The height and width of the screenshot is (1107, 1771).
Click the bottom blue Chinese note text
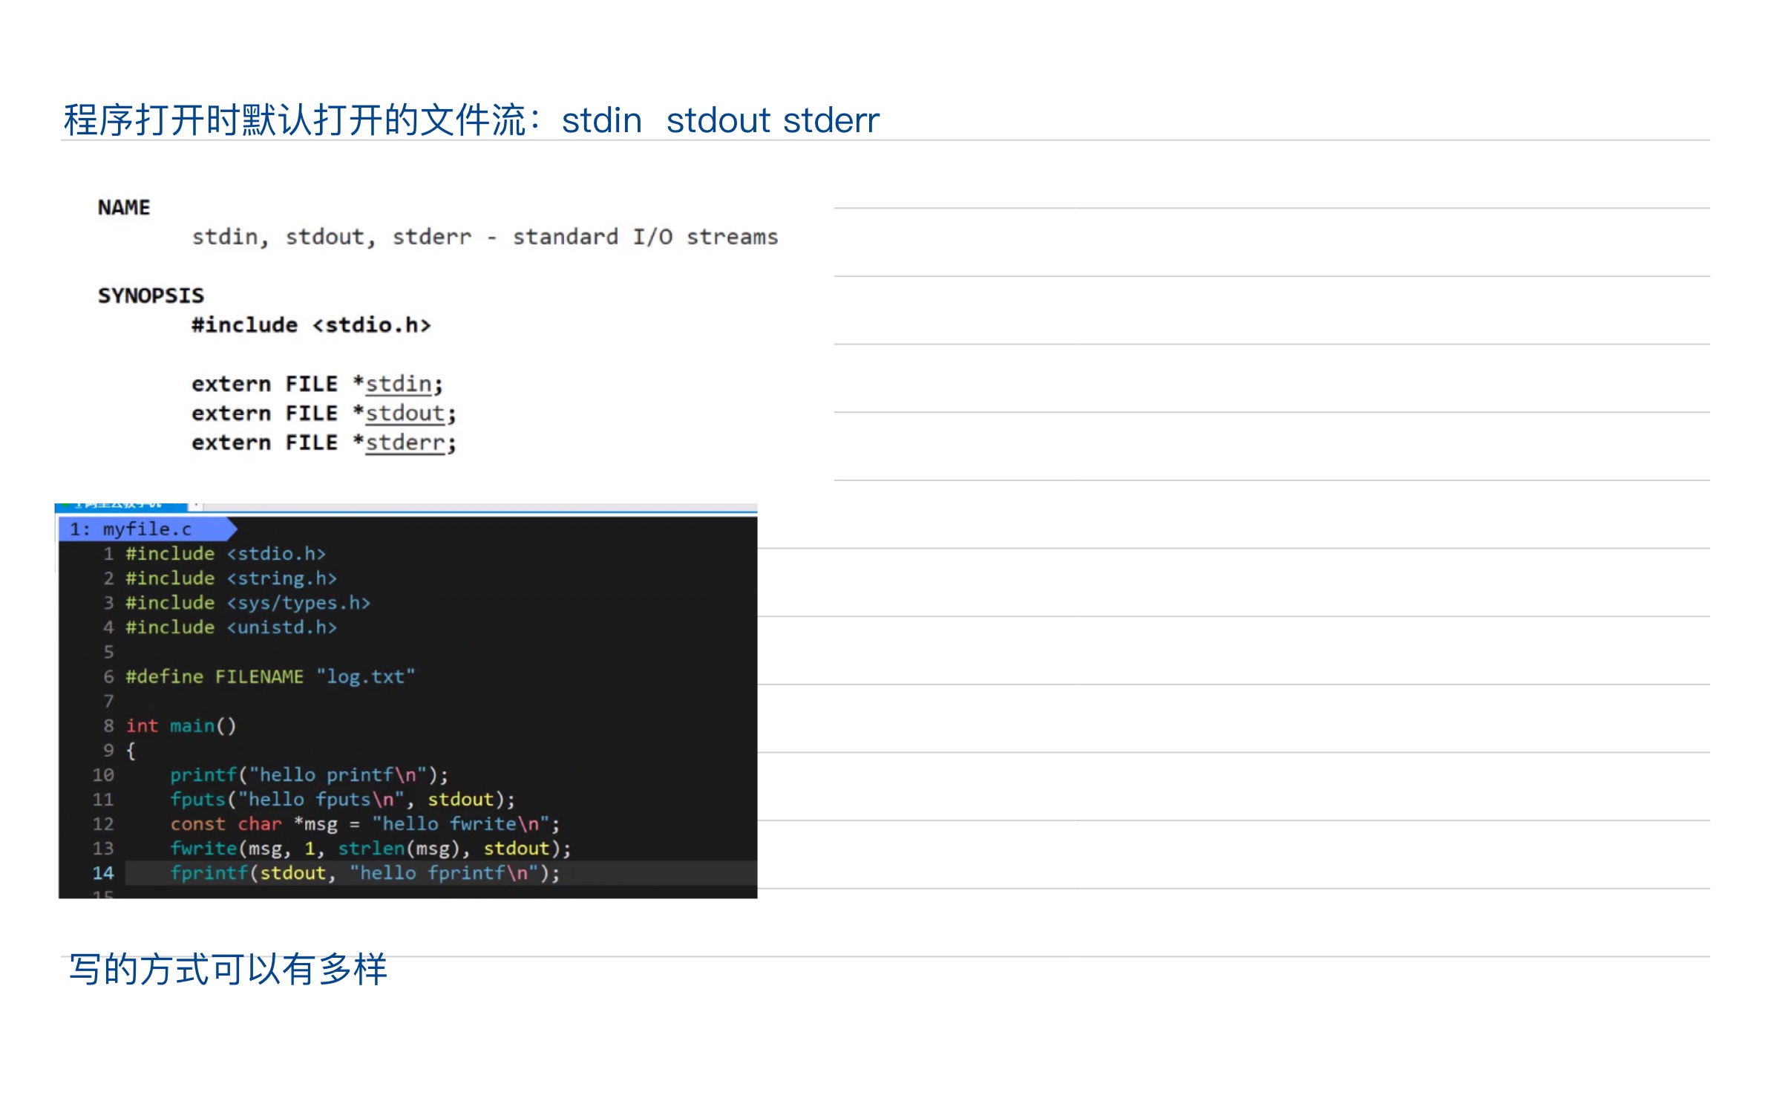228,969
